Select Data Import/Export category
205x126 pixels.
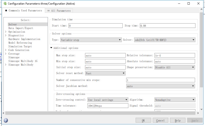click(x=21, y=28)
